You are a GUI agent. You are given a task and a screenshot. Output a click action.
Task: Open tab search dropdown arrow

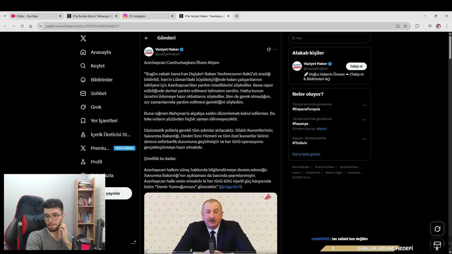click(4, 16)
